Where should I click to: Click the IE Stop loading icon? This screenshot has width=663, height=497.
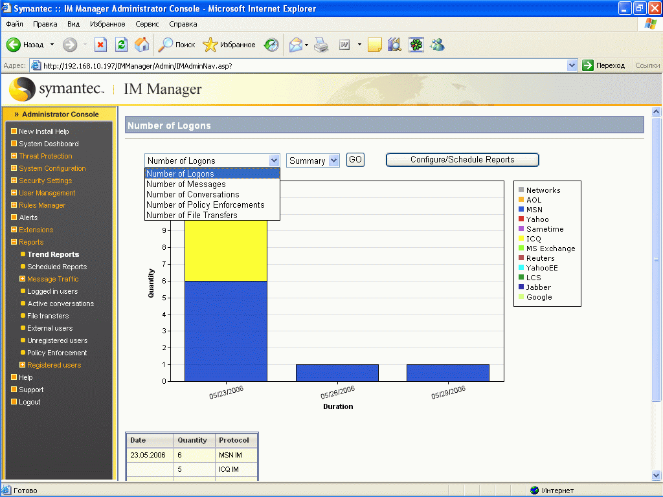(x=100, y=45)
